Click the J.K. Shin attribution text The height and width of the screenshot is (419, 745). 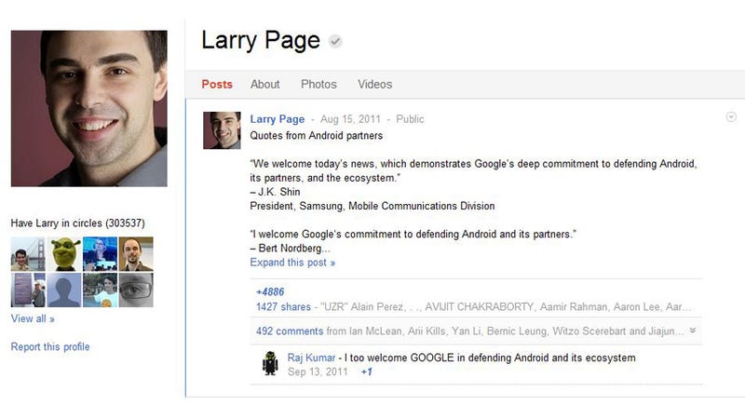pyautogui.click(x=275, y=192)
